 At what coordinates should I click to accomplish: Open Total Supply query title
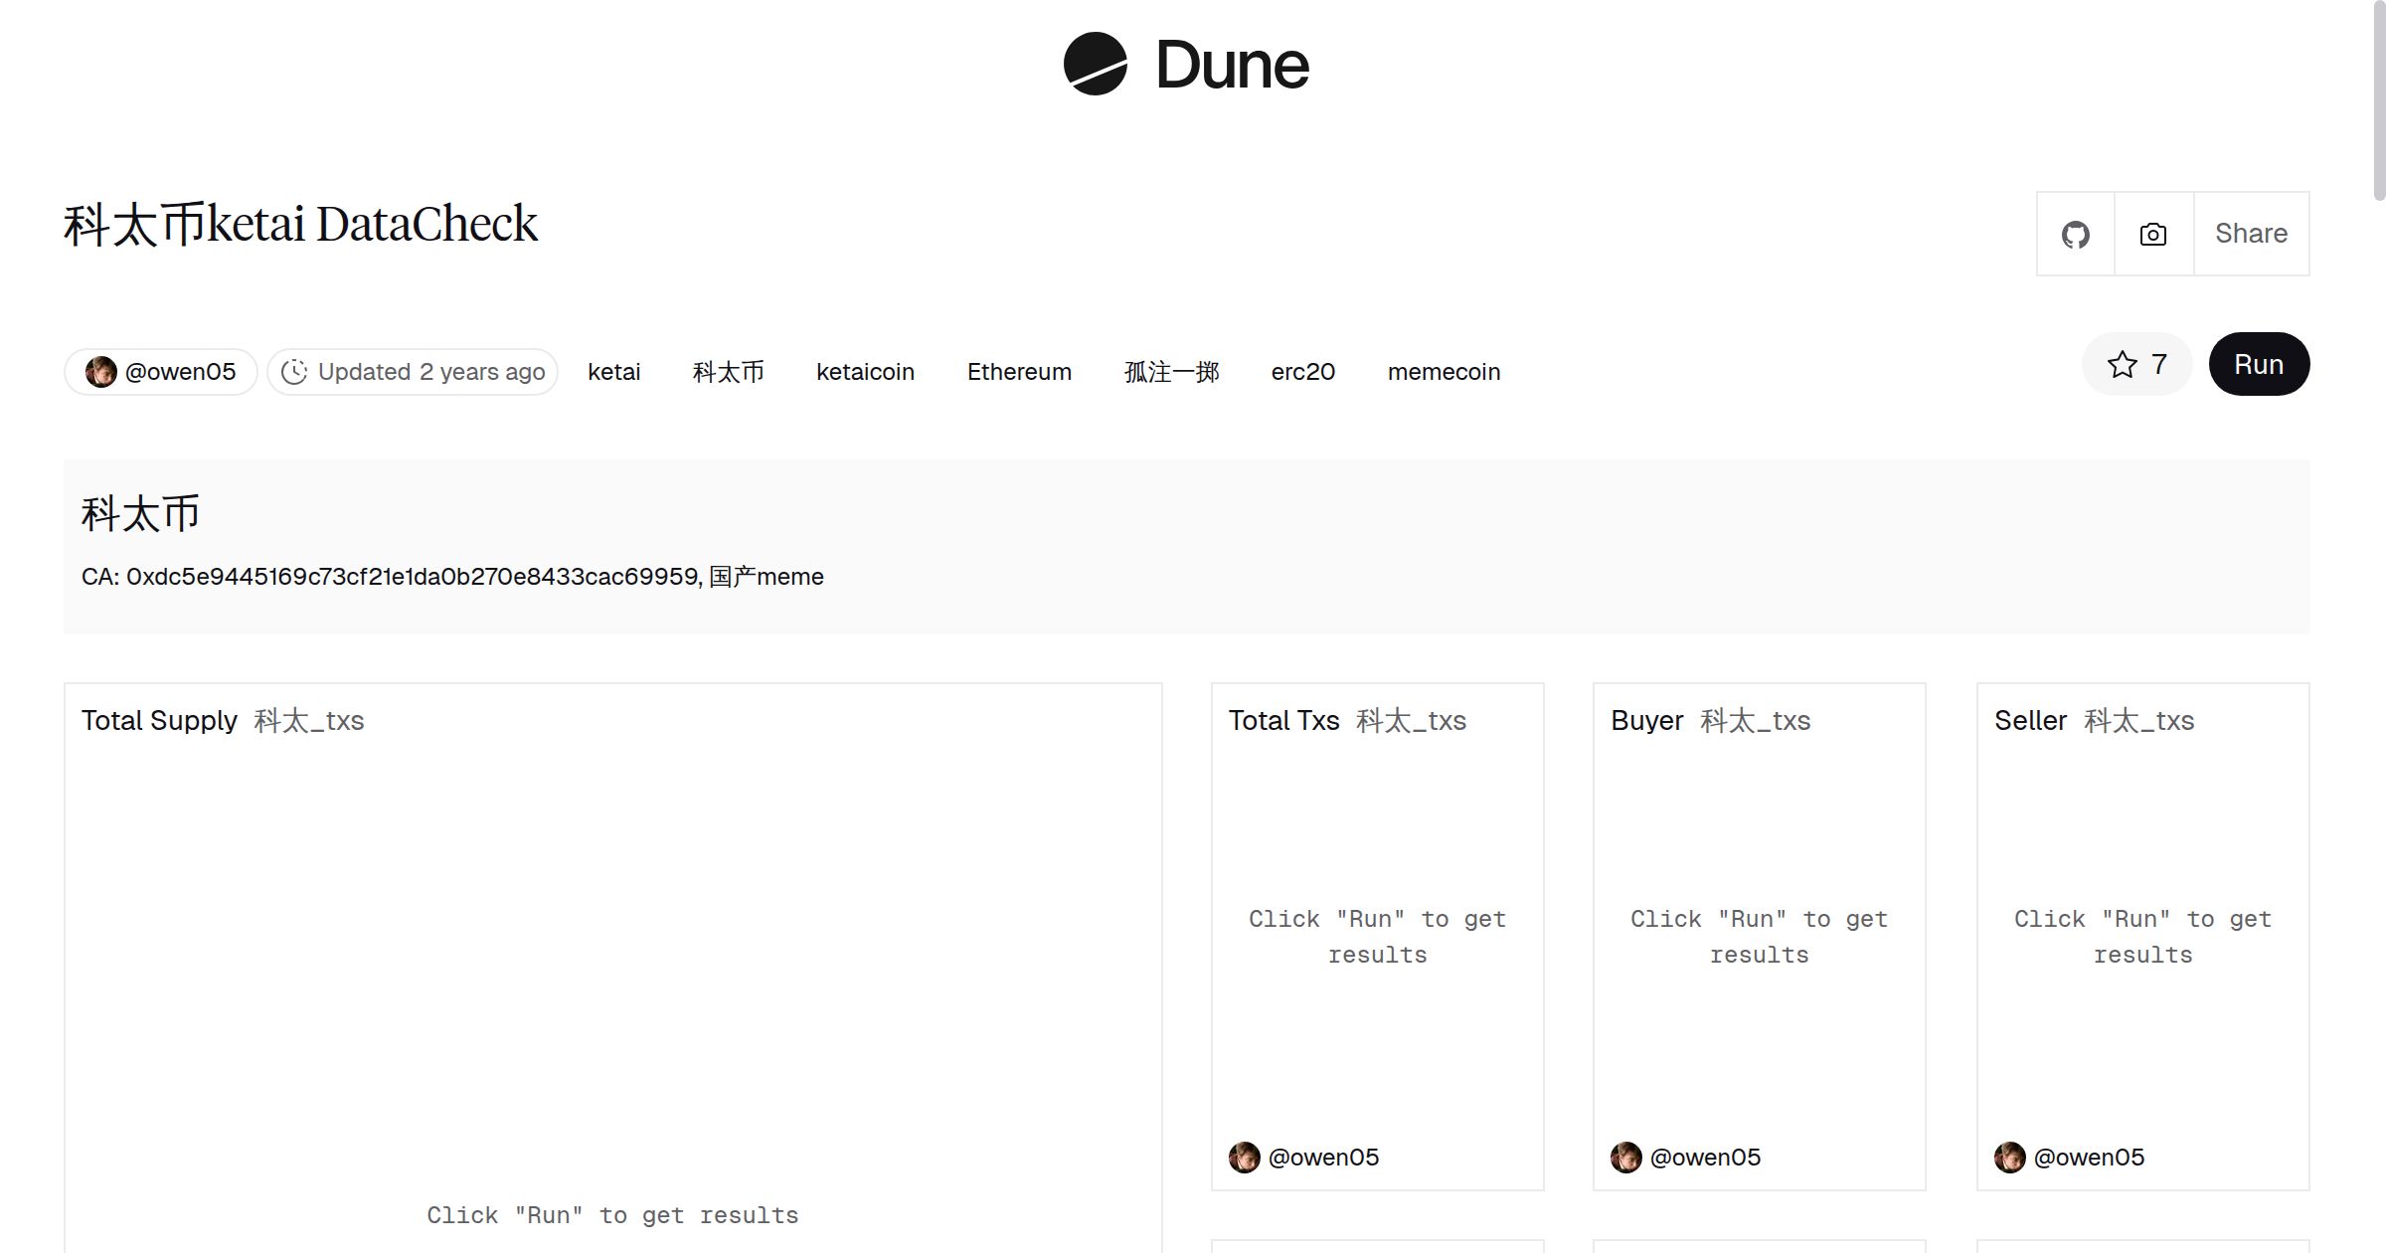point(159,721)
